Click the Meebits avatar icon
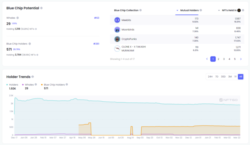Image resolution: width=250 pixels, height=145 pixels. tap(117, 20)
